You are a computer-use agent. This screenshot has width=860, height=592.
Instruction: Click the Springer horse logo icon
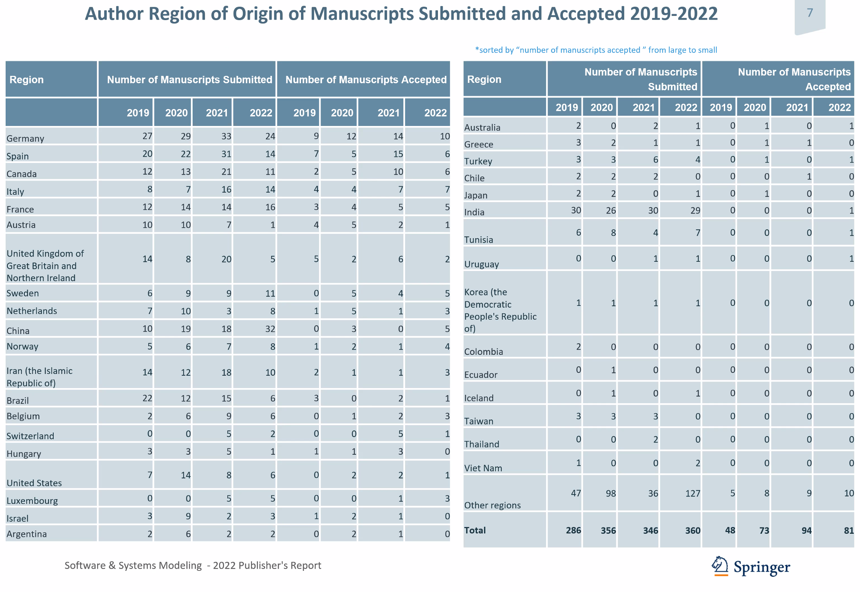click(x=720, y=566)
